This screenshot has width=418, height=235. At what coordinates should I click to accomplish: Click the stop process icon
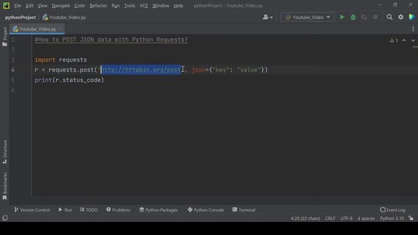tap(375, 18)
